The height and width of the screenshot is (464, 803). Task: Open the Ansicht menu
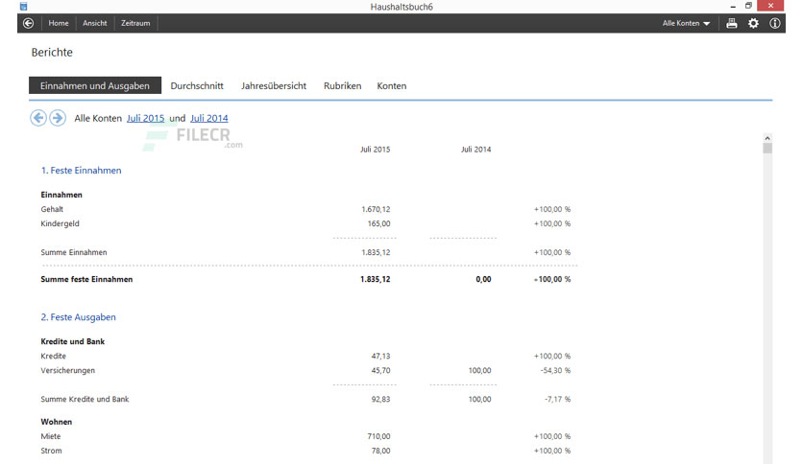95,23
